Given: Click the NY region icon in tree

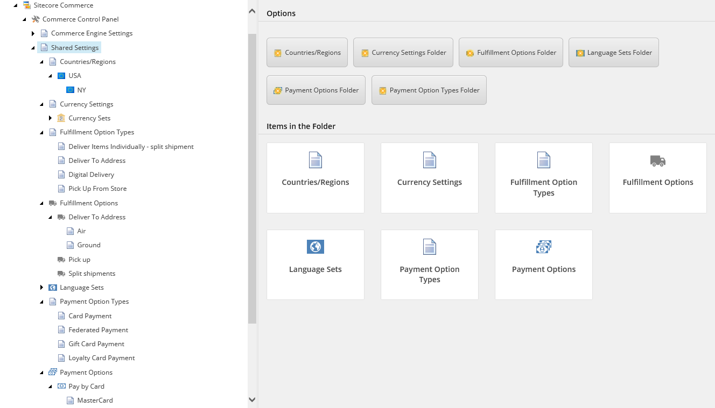Looking at the screenshot, I should point(70,90).
